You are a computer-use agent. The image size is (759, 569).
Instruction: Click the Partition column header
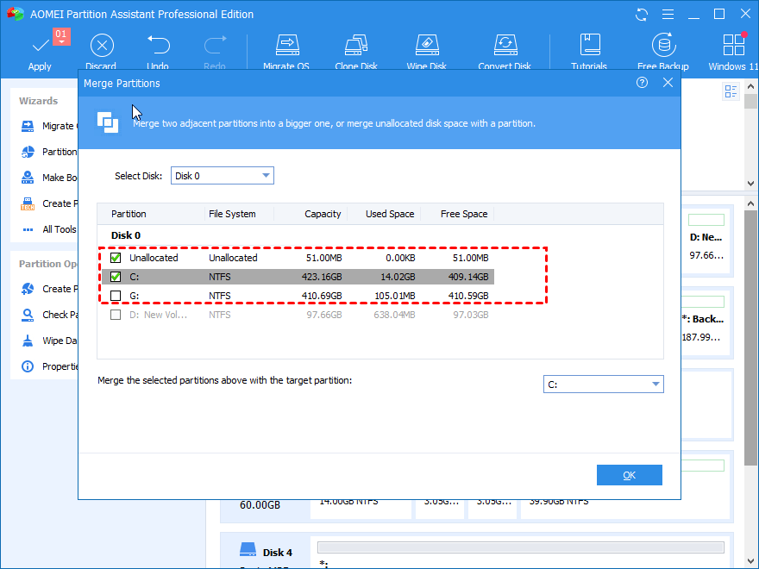pyautogui.click(x=129, y=214)
